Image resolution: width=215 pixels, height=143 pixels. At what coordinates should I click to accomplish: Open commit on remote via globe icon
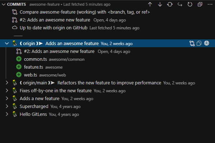(x=207, y=44)
